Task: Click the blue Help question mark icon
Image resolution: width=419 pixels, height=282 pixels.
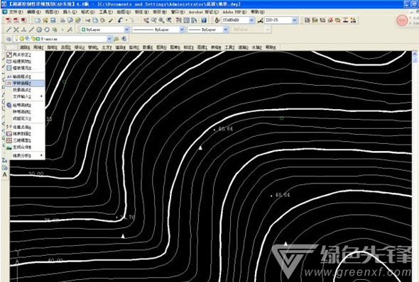Action: click(x=204, y=21)
